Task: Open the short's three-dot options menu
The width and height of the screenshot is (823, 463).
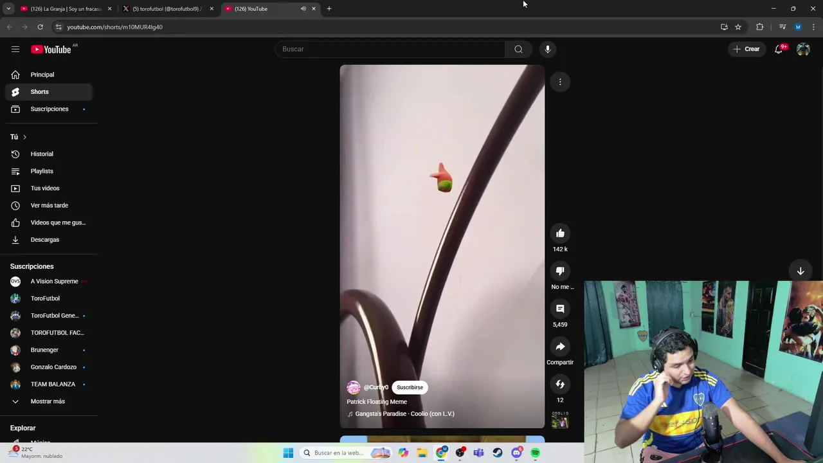Action: click(x=560, y=82)
